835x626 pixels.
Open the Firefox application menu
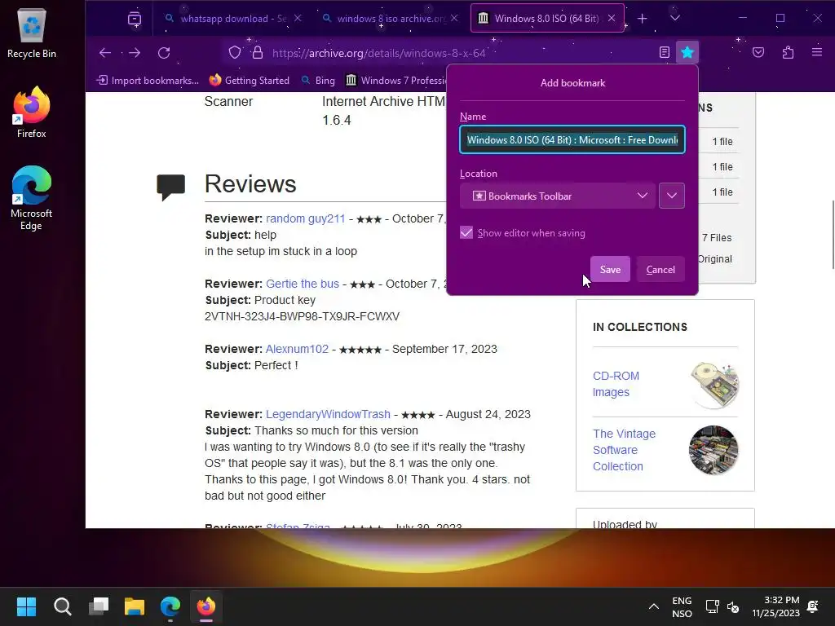pyautogui.click(x=817, y=53)
